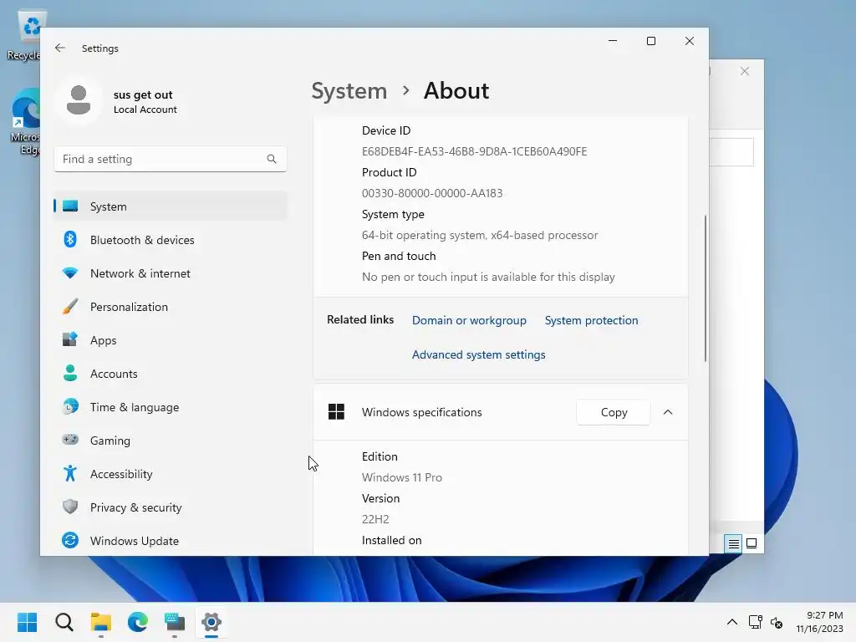Open Network & internet settings
Screen dimensions: 856x642
click(171, 273)
